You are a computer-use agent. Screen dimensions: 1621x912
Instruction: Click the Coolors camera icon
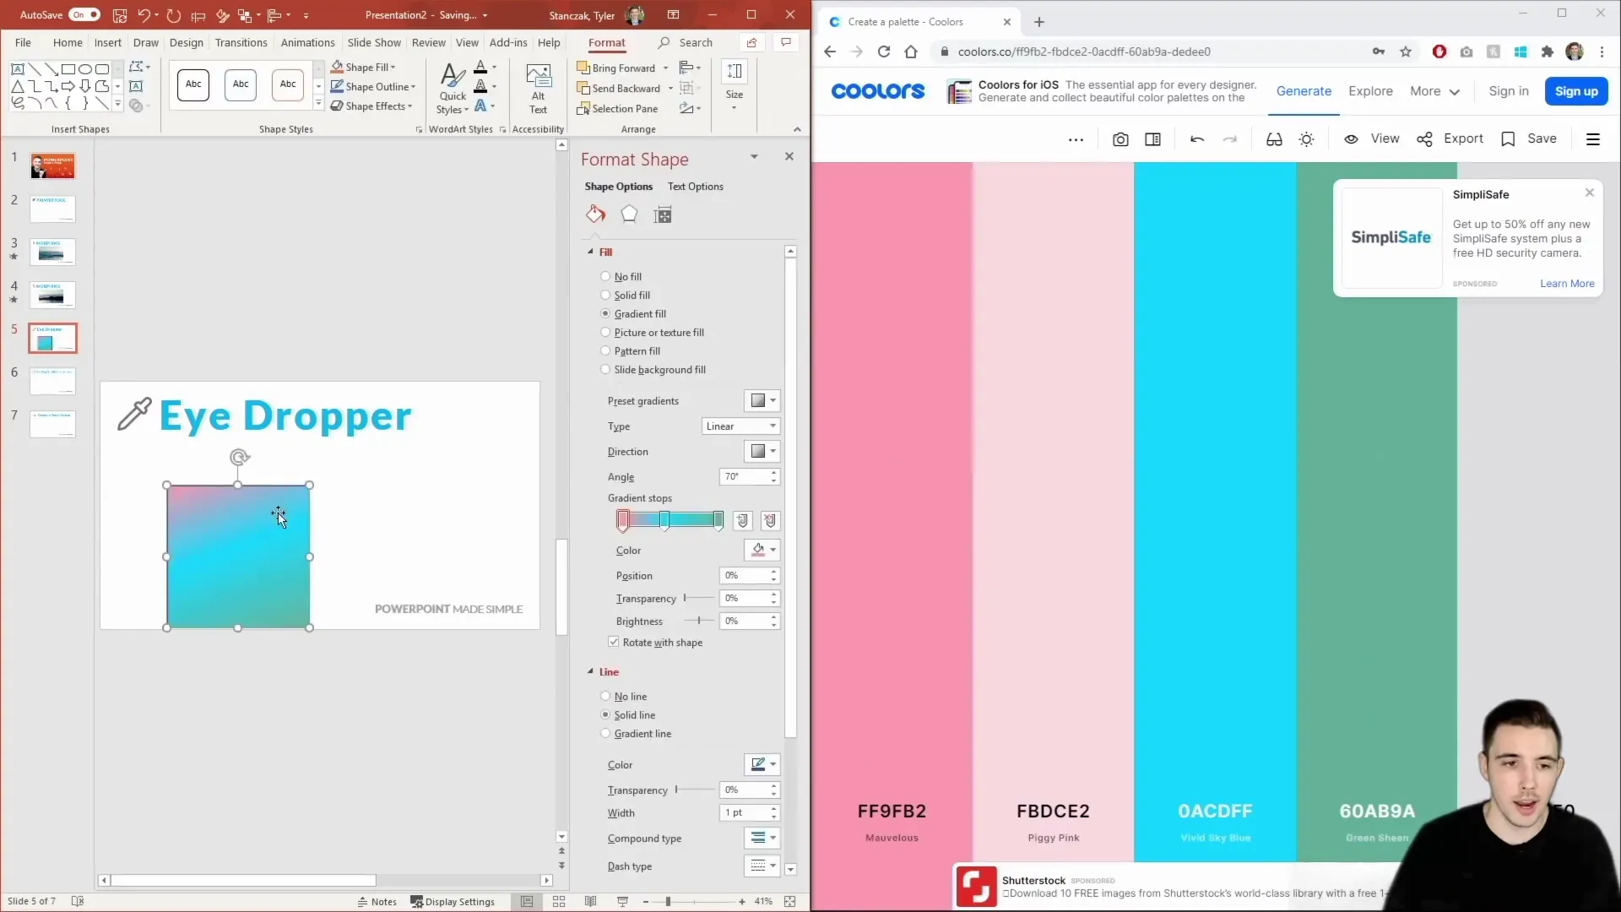pyautogui.click(x=1120, y=139)
